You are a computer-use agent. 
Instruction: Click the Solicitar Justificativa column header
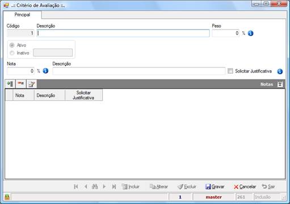[x=83, y=95]
